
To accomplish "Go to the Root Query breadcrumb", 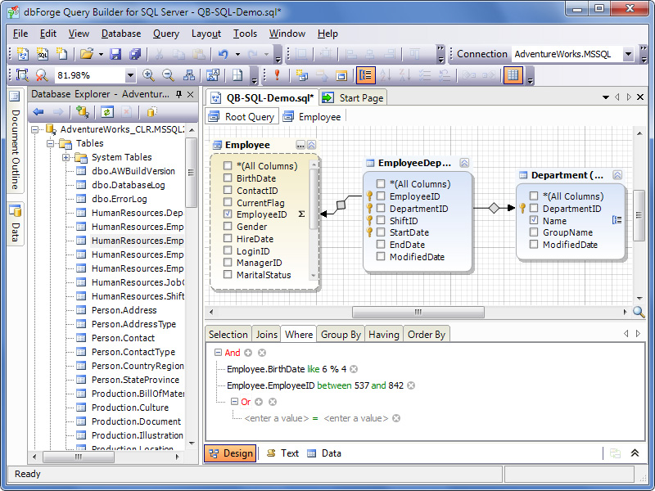I will 242,116.
